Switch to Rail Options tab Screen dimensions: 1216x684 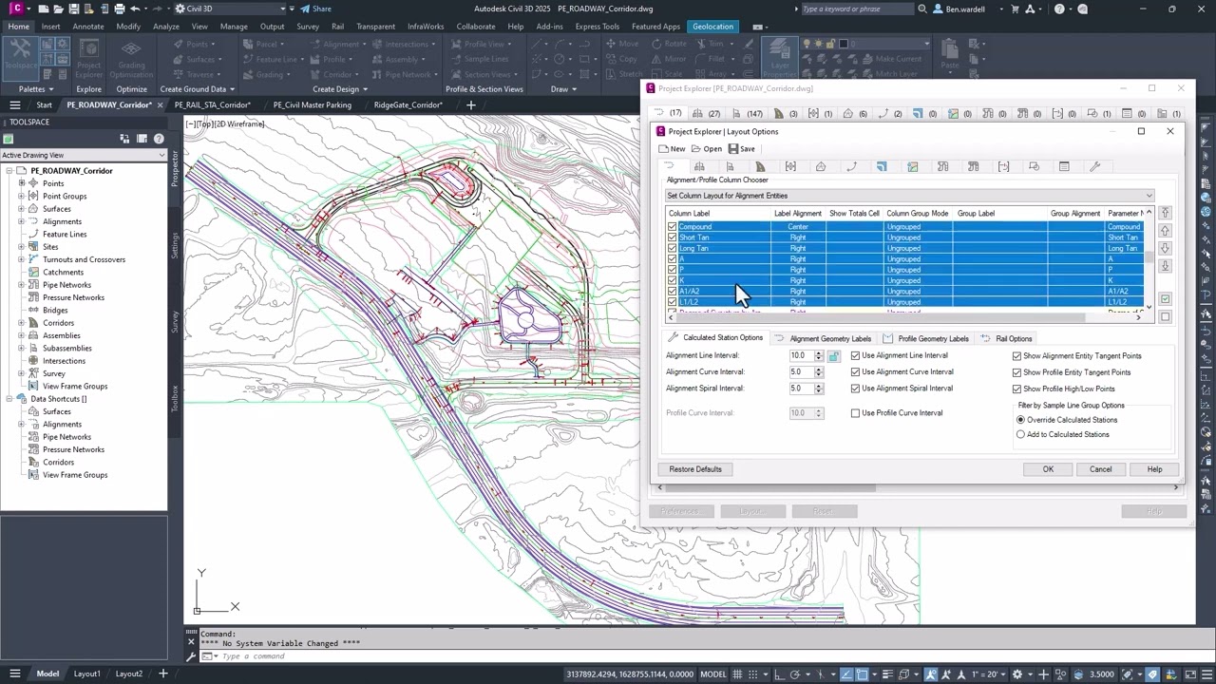1006,338
